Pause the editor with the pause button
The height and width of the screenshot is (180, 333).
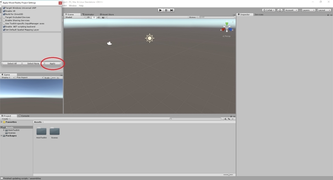click(x=166, y=10)
